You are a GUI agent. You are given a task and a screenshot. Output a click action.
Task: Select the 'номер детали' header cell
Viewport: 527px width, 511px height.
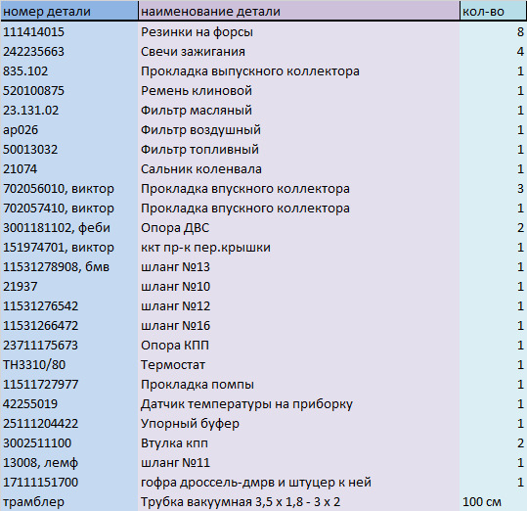tap(69, 11)
